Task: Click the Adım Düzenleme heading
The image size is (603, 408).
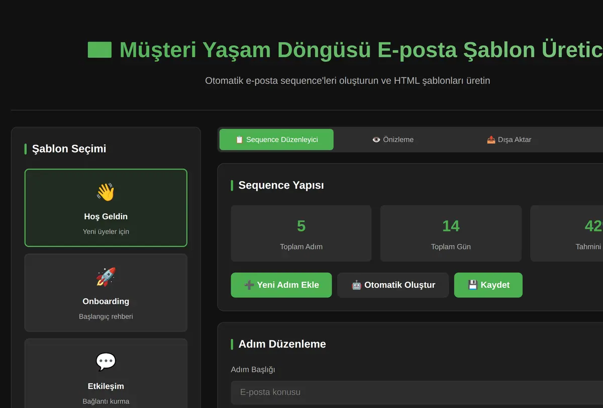Action: coord(282,344)
